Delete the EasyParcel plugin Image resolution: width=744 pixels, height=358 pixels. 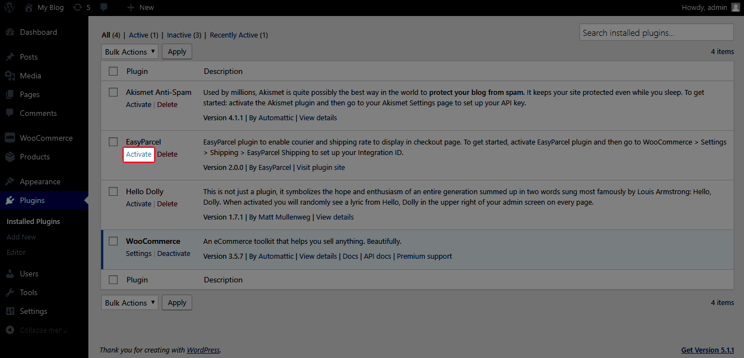[x=167, y=154]
